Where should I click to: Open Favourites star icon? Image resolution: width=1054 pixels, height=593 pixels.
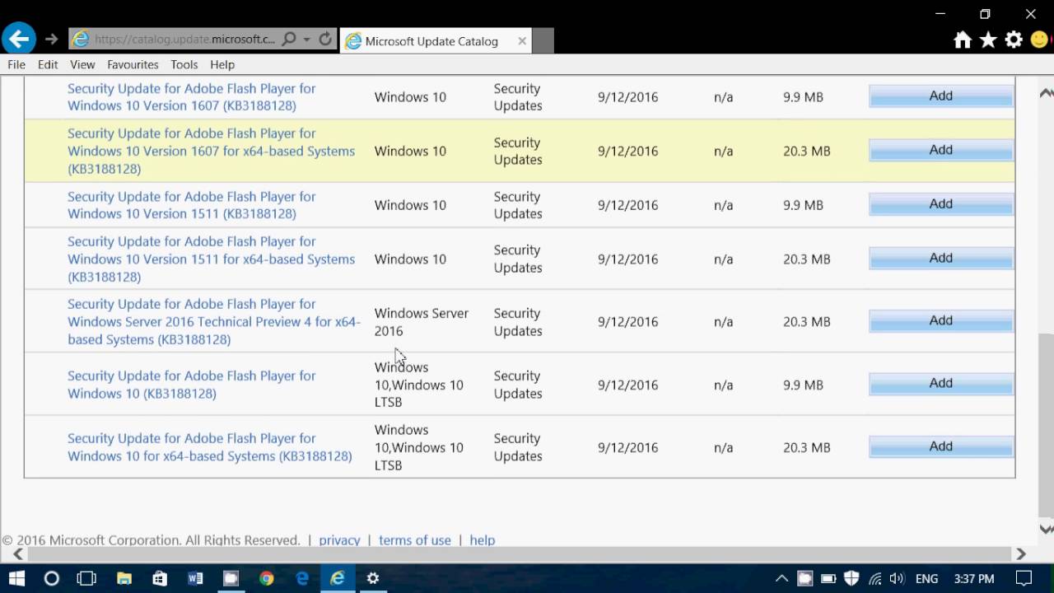click(x=988, y=40)
